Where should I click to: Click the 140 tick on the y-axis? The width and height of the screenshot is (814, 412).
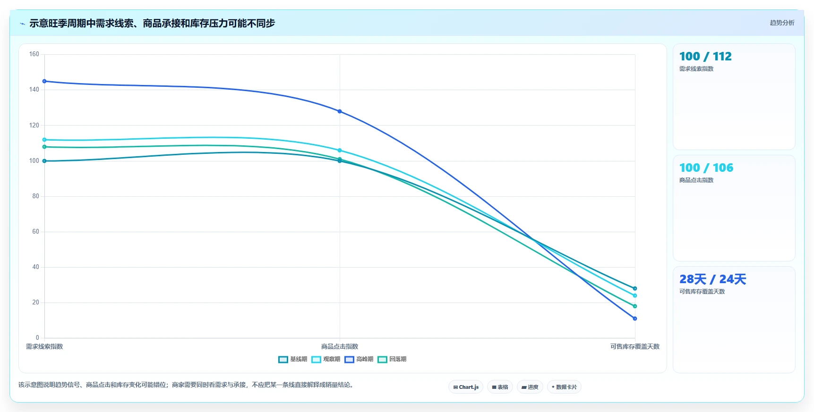[34, 90]
